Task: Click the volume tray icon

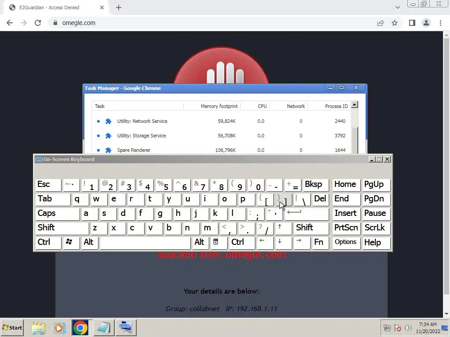Action: pos(408,327)
